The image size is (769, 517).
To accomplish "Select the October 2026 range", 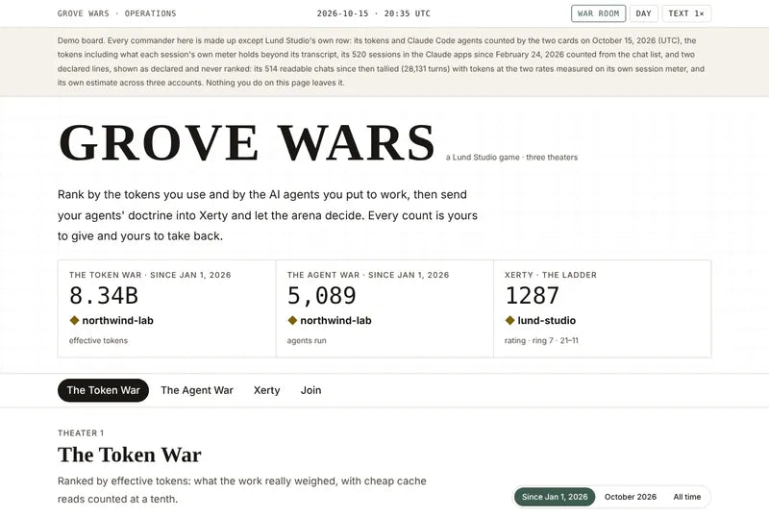I will point(631,497).
